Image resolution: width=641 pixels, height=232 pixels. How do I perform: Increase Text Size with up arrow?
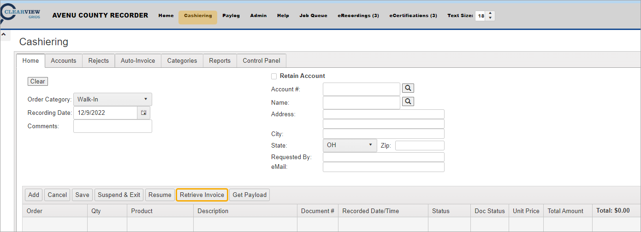[490, 13]
